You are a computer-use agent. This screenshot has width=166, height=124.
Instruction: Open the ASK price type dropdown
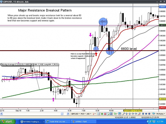[89, 114]
